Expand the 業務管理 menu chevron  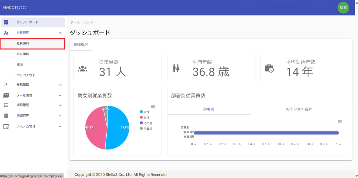(60, 85)
